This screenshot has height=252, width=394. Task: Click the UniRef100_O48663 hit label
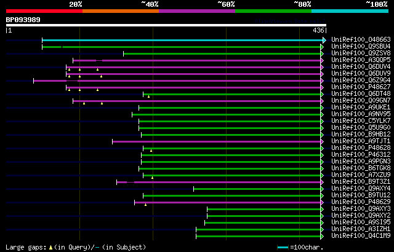pos(361,39)
